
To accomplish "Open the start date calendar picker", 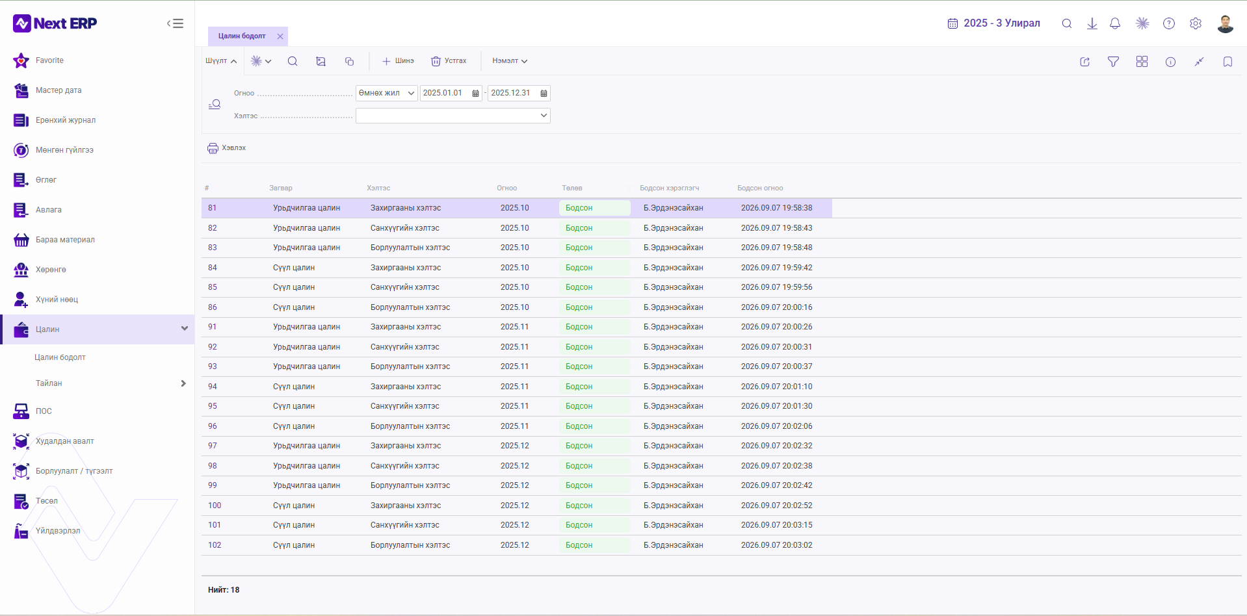I will (475, 94).
